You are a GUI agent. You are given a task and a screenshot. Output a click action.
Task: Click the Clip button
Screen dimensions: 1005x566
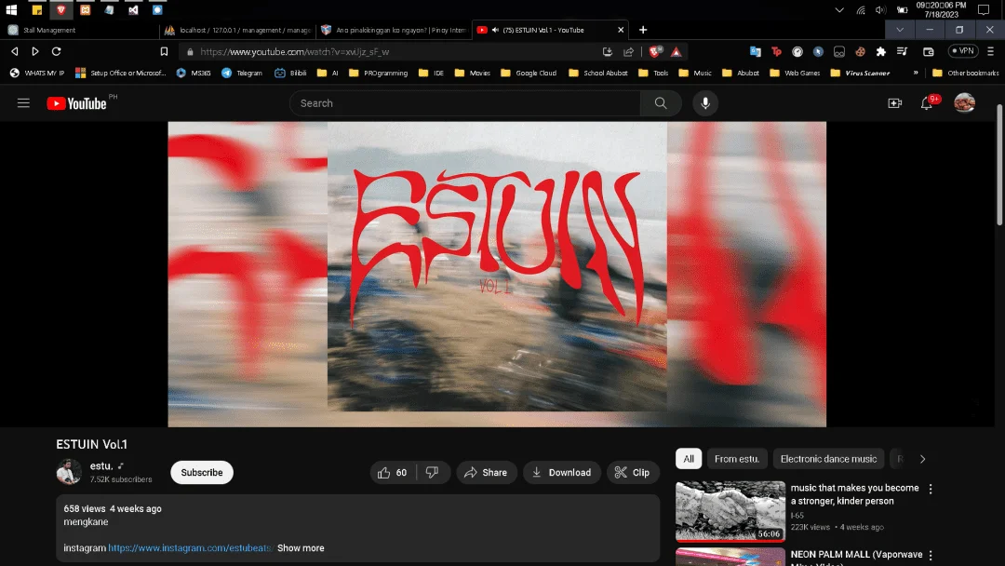click(x=633, y=472)
